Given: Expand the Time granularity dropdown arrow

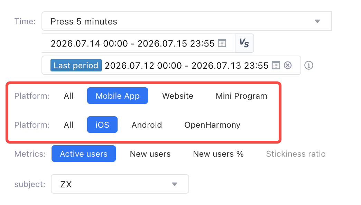Looking at the screenshot, I should tap(317, 21).
